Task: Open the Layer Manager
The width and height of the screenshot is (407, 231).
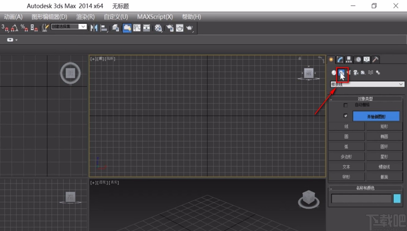Action: click(x=116, y=28)
